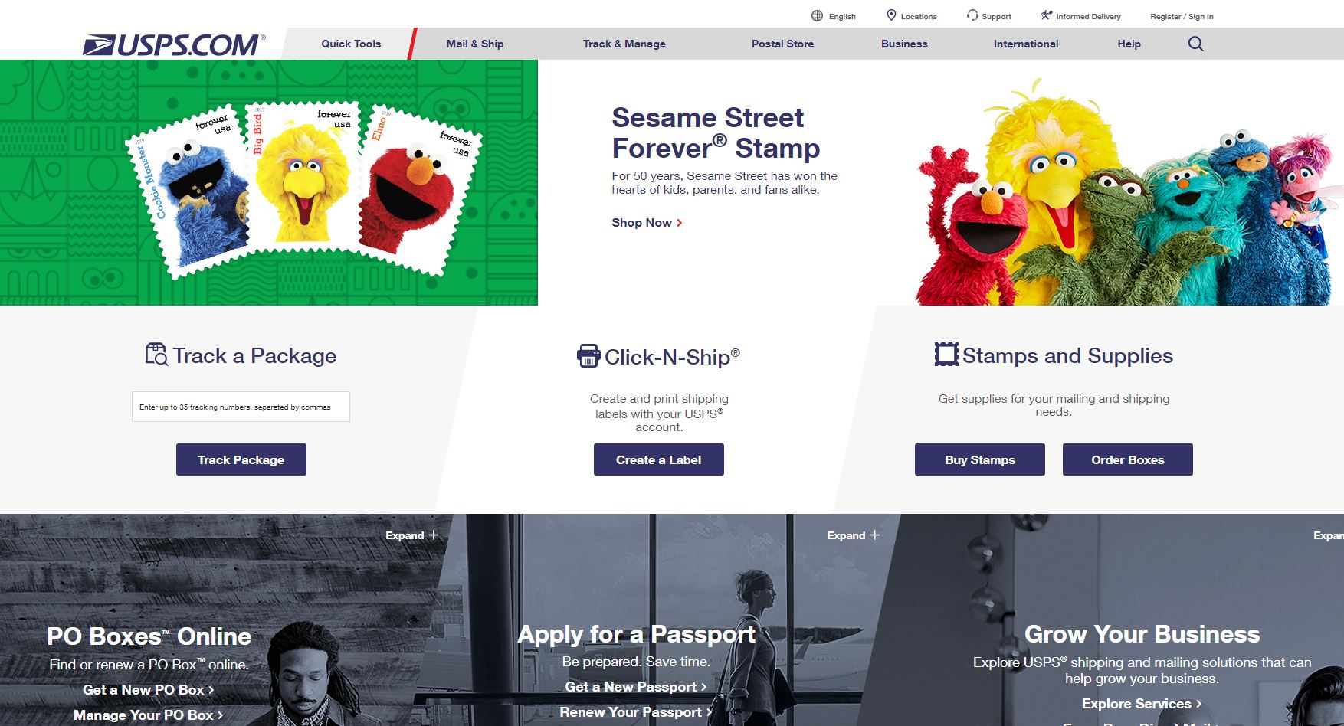Open the Postal Store menu

click(x=782, y=44)
